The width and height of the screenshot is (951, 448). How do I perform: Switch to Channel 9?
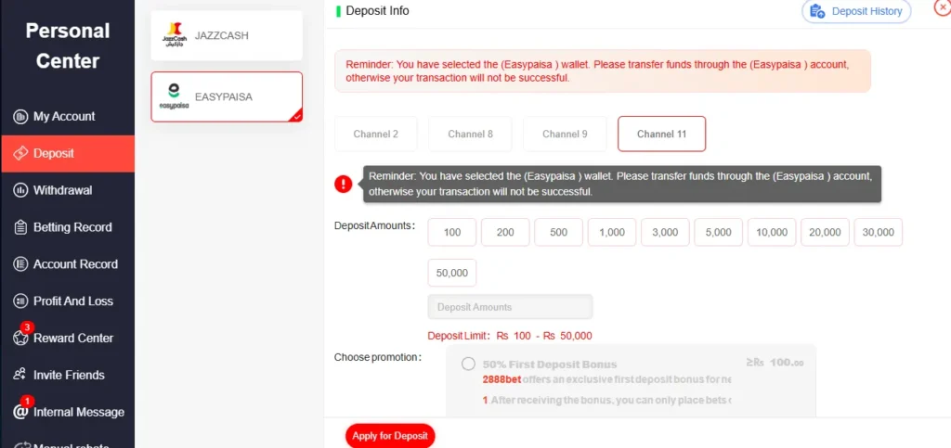coord(565,134)
